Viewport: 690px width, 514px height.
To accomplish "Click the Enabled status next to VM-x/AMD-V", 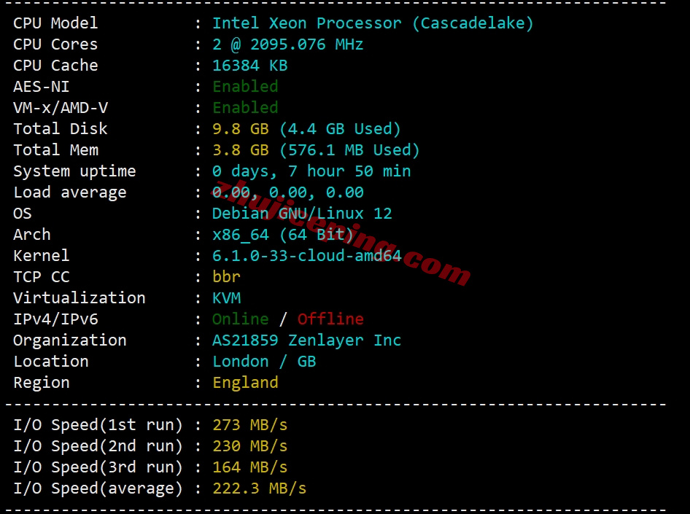I will pos(245,108).
